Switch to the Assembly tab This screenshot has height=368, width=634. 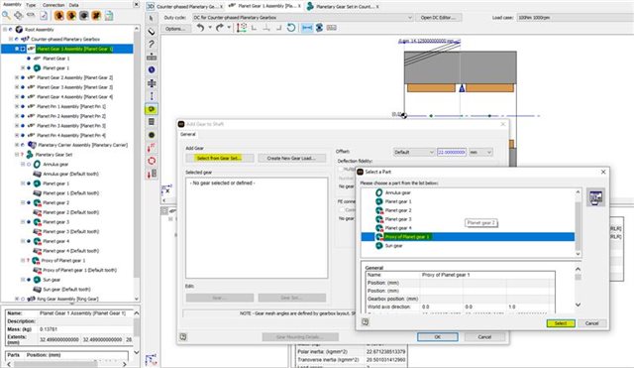click(x=12, y=5)
